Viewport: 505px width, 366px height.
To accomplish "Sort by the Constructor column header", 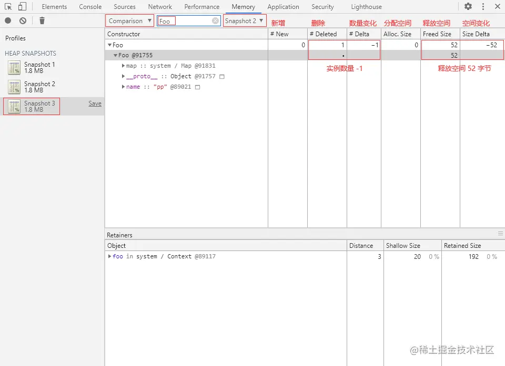I will 186,34.
